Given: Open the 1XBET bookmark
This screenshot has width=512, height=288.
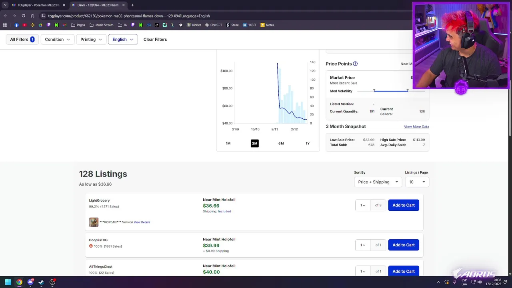Looking at the screenshot, I should [x=249, y=25].
